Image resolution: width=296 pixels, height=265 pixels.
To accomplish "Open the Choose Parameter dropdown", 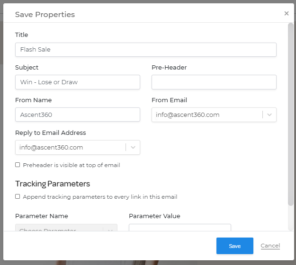I will 66,228.
